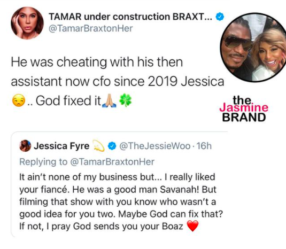Click @TamarBraxtonHer in the Replying to line
The image size is (286, 249).
coord(112,162)
